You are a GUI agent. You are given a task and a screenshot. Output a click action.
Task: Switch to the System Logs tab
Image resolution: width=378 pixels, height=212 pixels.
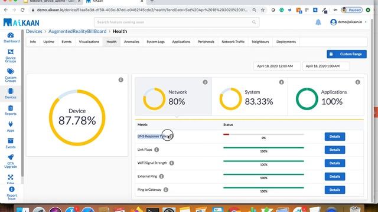155,42
